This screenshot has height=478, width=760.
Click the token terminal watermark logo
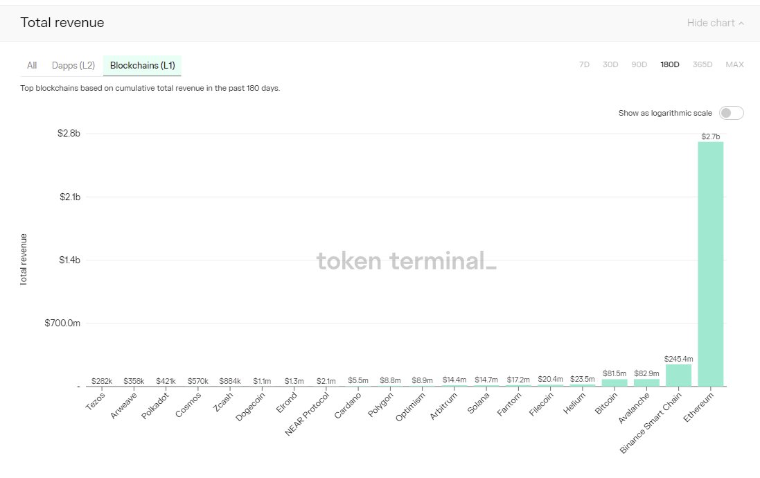(406, 260)
